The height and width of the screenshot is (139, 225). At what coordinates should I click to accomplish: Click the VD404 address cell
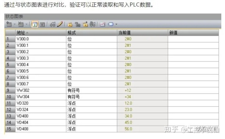tap(41, 122)
